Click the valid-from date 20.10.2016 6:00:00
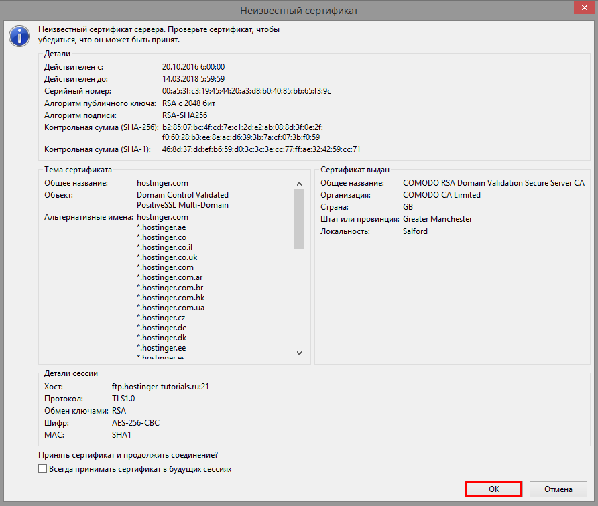The height and width of the screenshot is (506, 598). (193, 67)
